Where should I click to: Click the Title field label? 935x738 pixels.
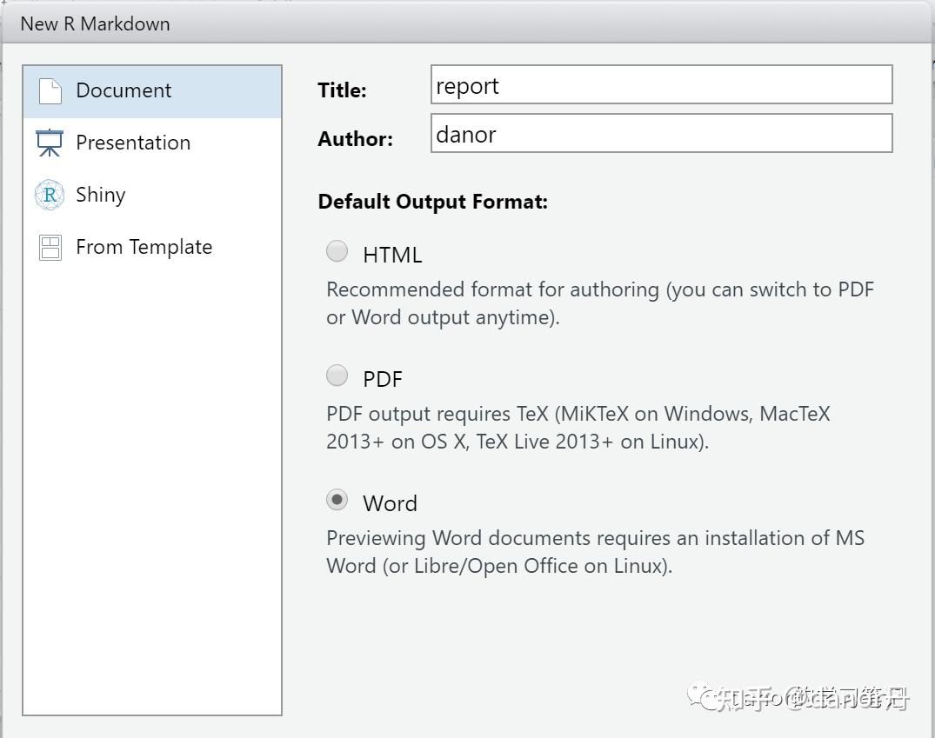click(342, 90)
